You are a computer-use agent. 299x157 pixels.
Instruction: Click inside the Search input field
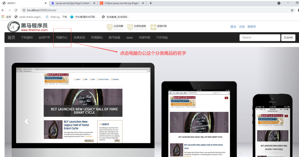click(260, 37)
